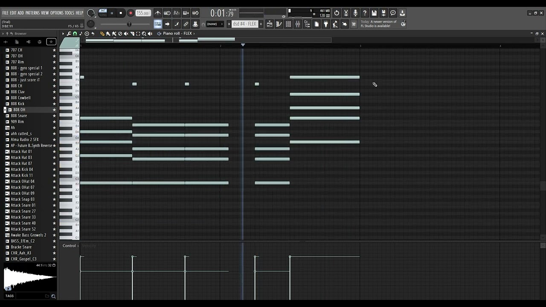Image resolution: width=546 pixels, height=307 pixels.
Task: Open the piano roll Stamp tool
Action: click(87, 34)
